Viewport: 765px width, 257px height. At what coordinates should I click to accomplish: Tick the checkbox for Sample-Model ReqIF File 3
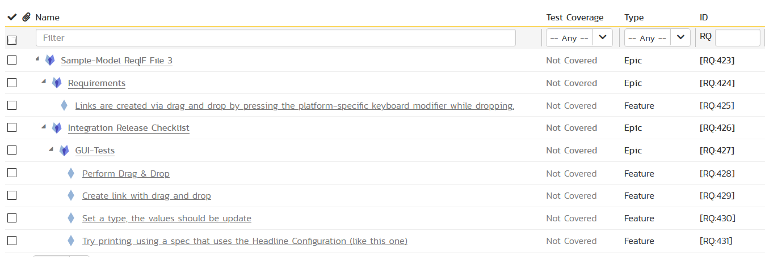[12, 60]
